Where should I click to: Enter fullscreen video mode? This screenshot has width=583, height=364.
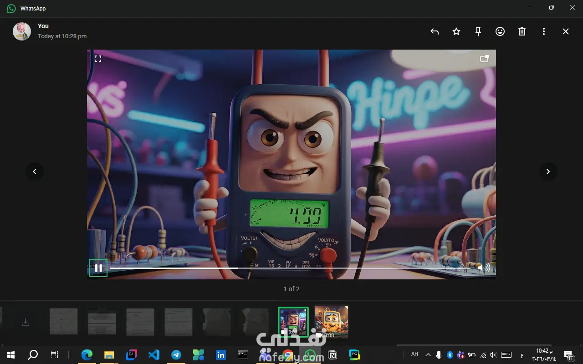[x=98, y=59]
